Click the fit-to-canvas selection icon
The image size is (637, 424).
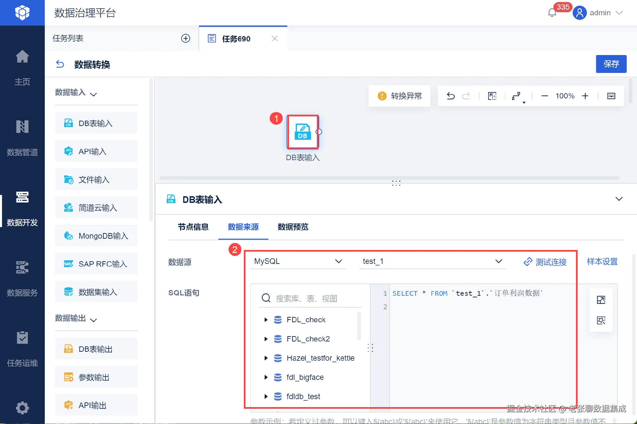(492, 96)
